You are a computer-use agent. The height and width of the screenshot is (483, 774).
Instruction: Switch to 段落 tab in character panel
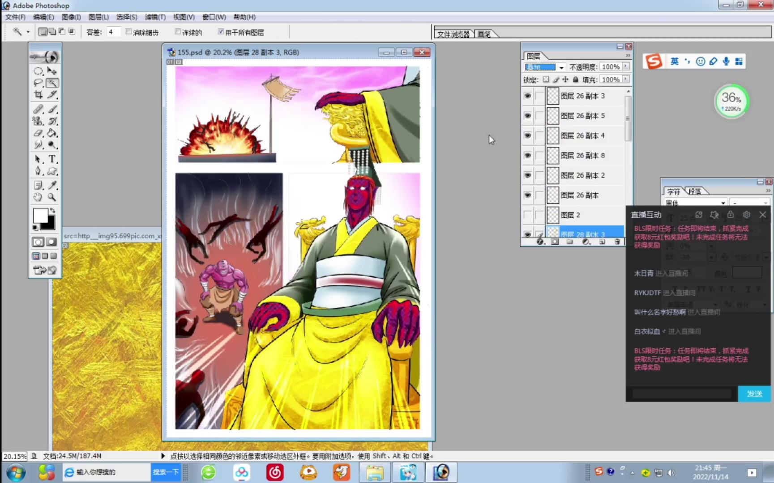click(x=695, y=191)
